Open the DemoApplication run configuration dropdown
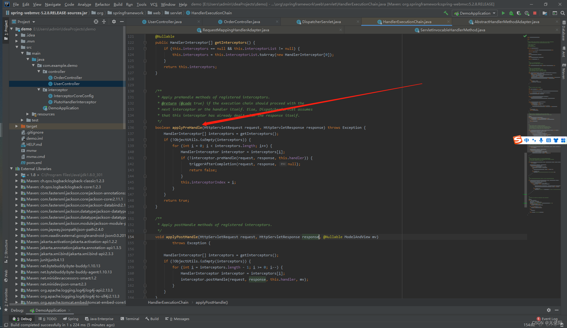This screenshot has height=328, width=567. click(475, 13)
